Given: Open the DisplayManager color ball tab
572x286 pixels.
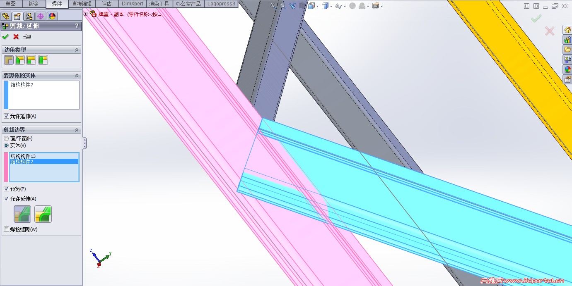Looking at the screenshot, I should tap(52, 16).
